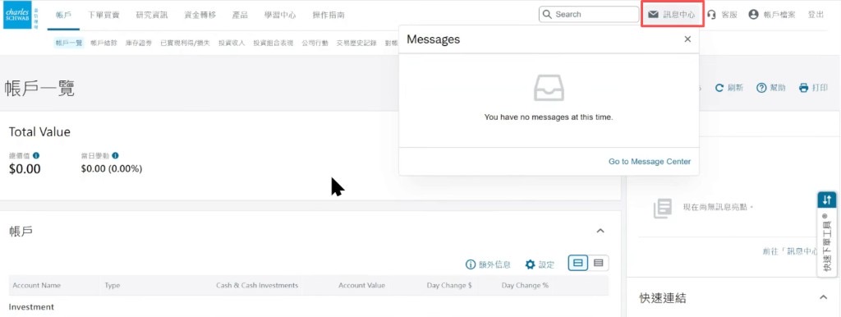Open the 研究資訊 menu
The height and width of the screenshot is (317, 841).
[x=152, y=15]
